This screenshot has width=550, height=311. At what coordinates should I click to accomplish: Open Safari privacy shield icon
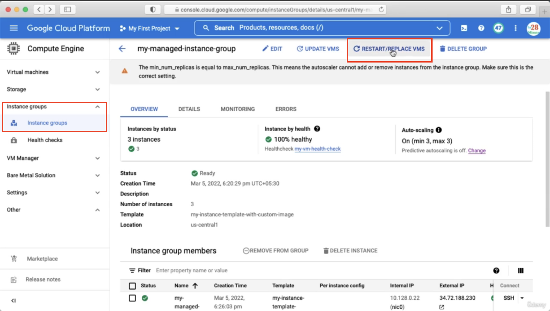coord(153,9)
